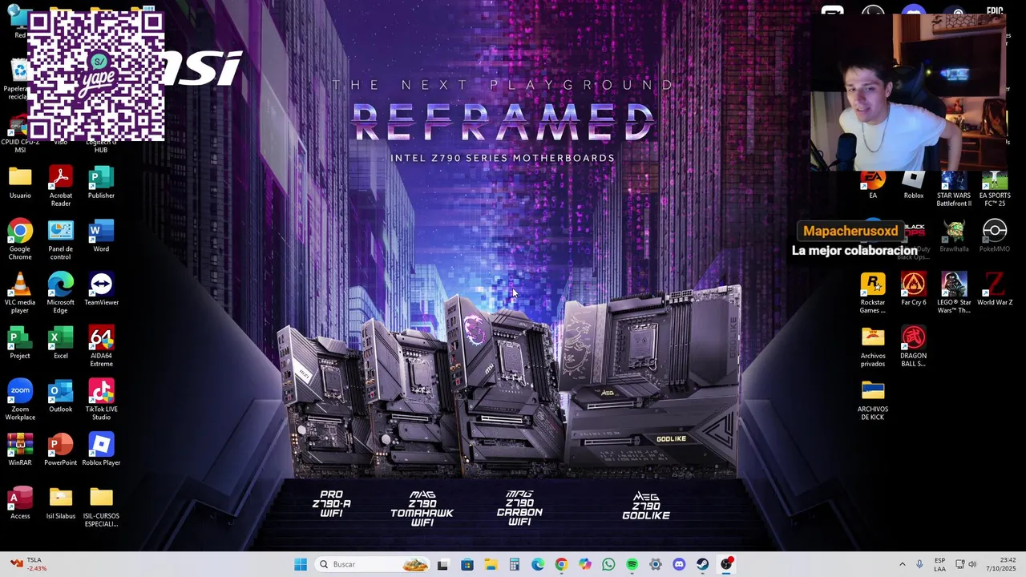The image size is (1026, 577).
Task: Switch to Edge on the taskbar
Action: coord(538,564)
